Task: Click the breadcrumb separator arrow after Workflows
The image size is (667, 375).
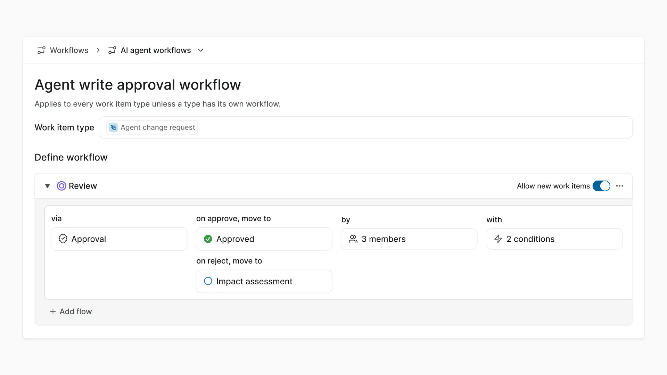Action: [98, 50]
